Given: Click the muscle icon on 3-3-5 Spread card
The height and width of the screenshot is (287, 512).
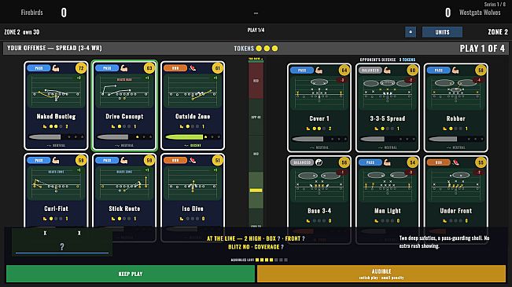Looking at the screenshot, I should tap(387, 71).
